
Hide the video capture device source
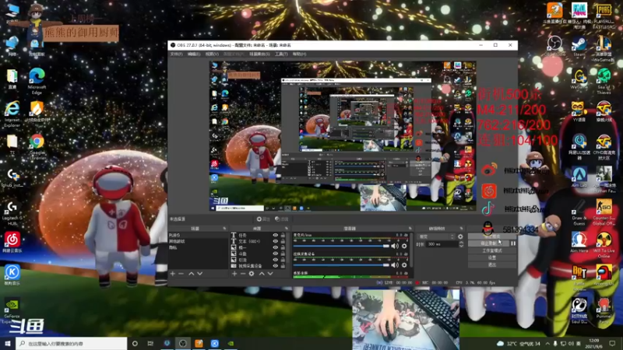(x=276, y=266)
